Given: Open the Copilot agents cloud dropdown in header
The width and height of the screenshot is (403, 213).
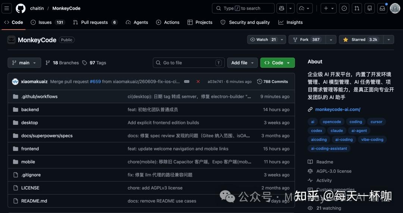Looking at the screenshot, I should coord(305,8).
